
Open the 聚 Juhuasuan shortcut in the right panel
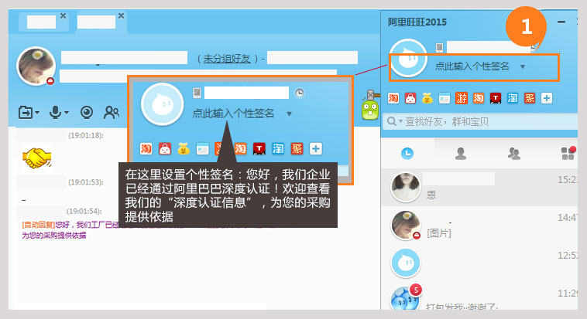click(x=530, y=98)
